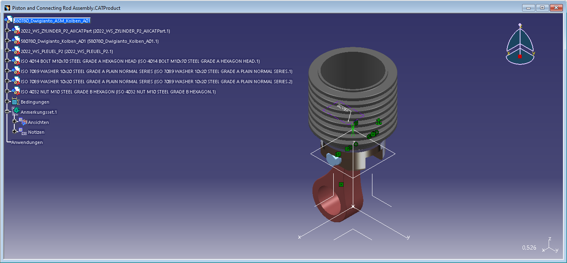Image resolution: width=567 pixels, height=263 pixels.
Task: Click the 2022_WS_ZYLINDER_P2_AllCATPart component icon
Action: (16, 31)
